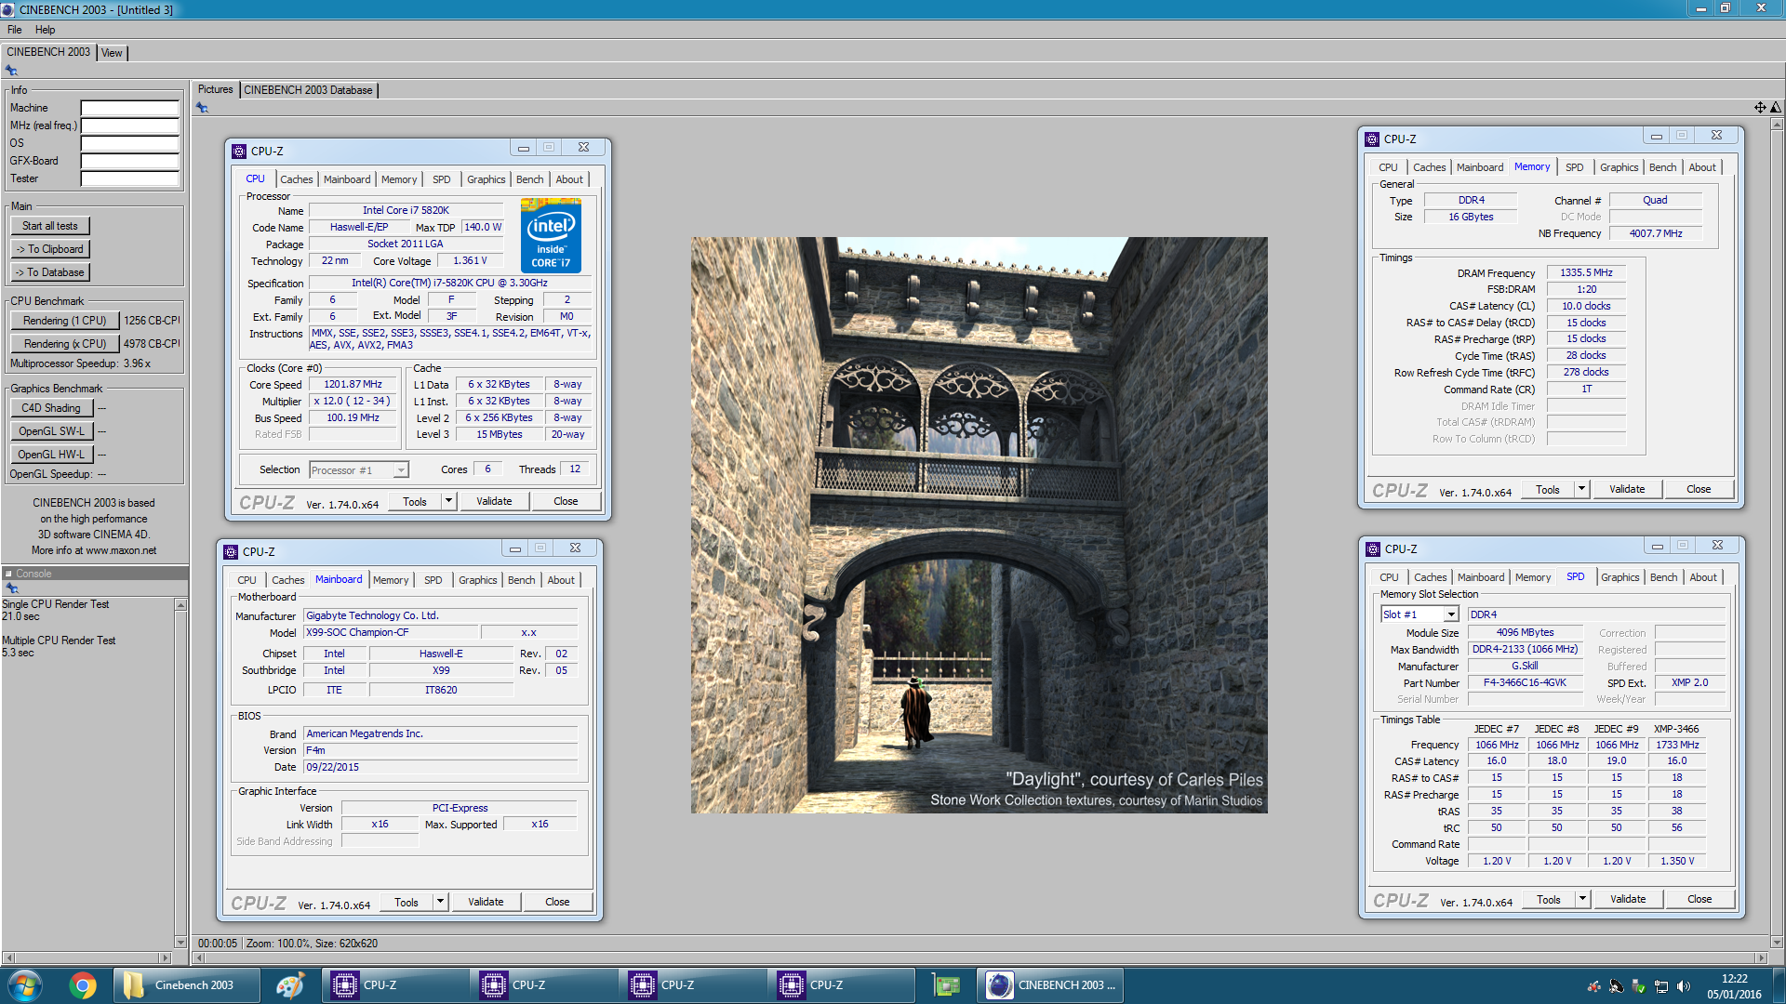Expand Tools dropdown arrow in Mainboard window
Viewport: 1786px width, 1004px height.
440,902
